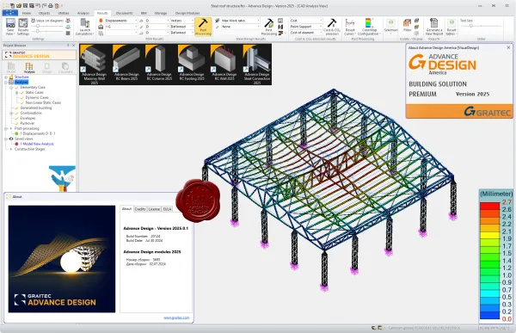Switch to EULA tab in About dialog
Screen dimensions: 516x333
[167, 209]
